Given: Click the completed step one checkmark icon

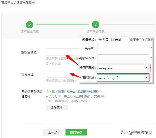Looking at the screenshot, I should 29,24.
